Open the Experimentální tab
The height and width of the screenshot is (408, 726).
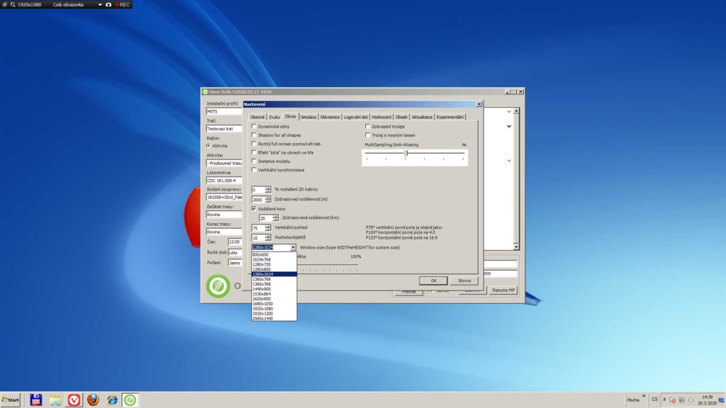pos(449,117)
